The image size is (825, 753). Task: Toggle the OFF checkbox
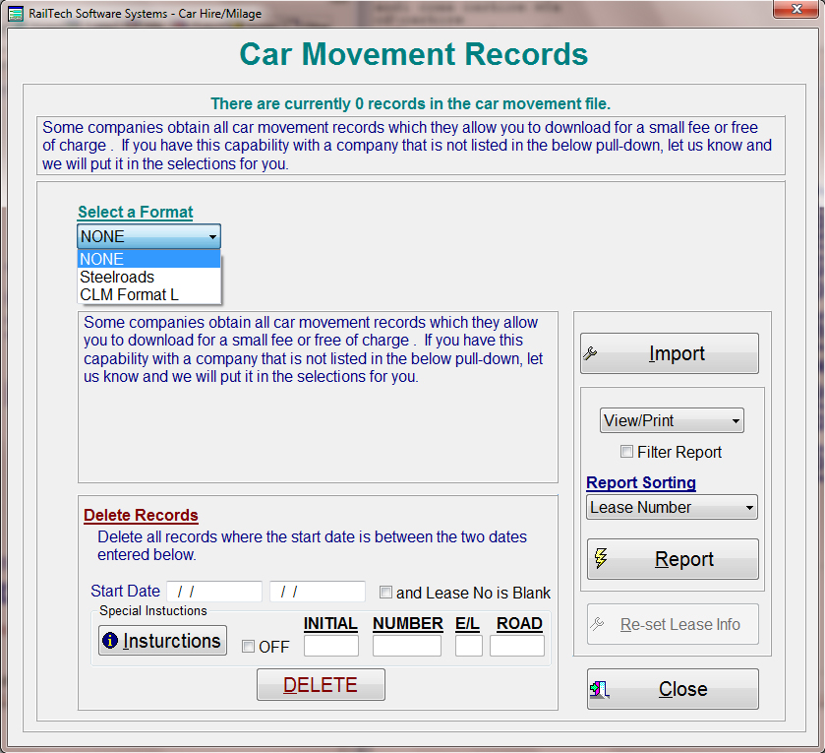tap(249, 647)
